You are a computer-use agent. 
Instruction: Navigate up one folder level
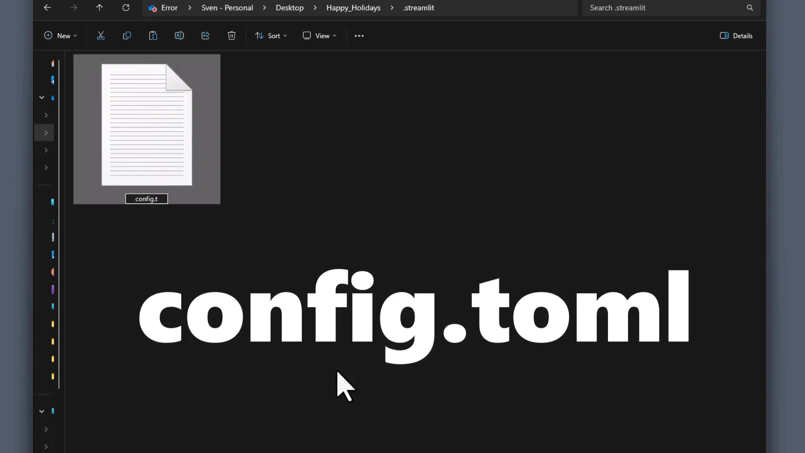pyautogui.click(x=99, y=8)
